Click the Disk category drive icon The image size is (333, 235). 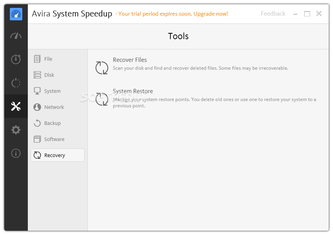click(x=37, y=75)
